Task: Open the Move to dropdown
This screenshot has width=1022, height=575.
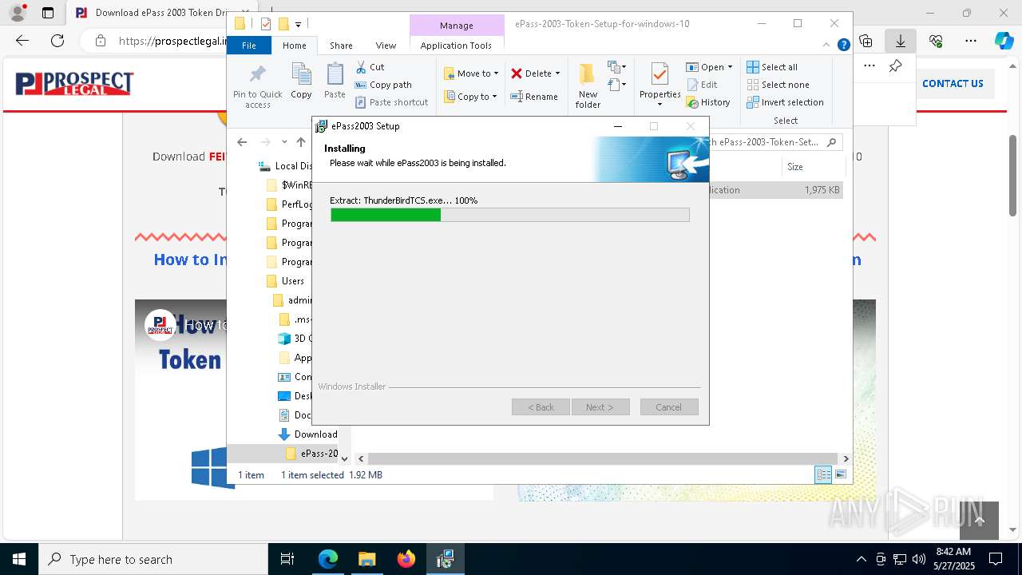Action: [x=471, y=73]
